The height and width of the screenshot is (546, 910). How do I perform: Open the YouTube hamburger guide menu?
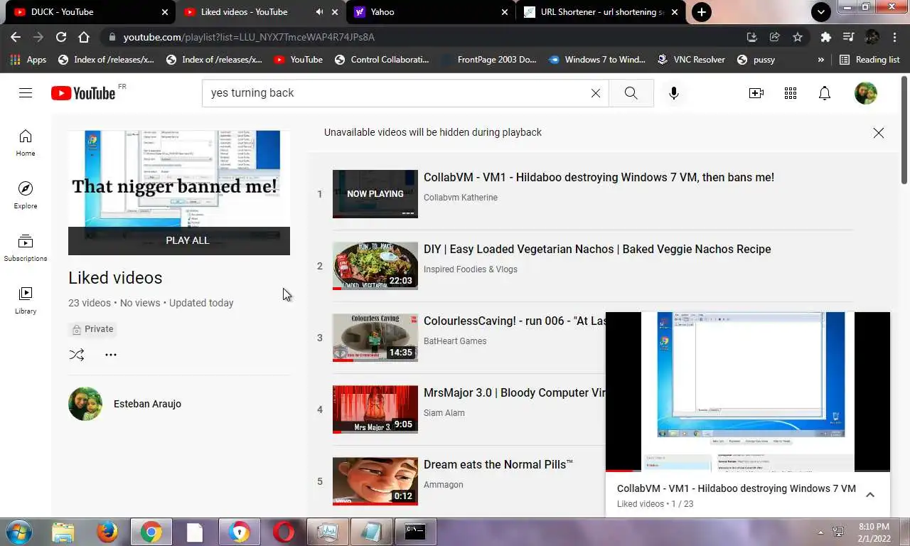pyautogui.click(x=26, y=93)
